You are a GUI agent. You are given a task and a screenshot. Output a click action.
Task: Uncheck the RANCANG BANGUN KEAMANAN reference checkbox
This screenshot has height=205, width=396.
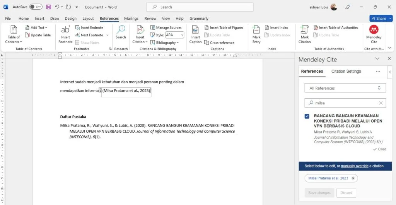[307, 116]
